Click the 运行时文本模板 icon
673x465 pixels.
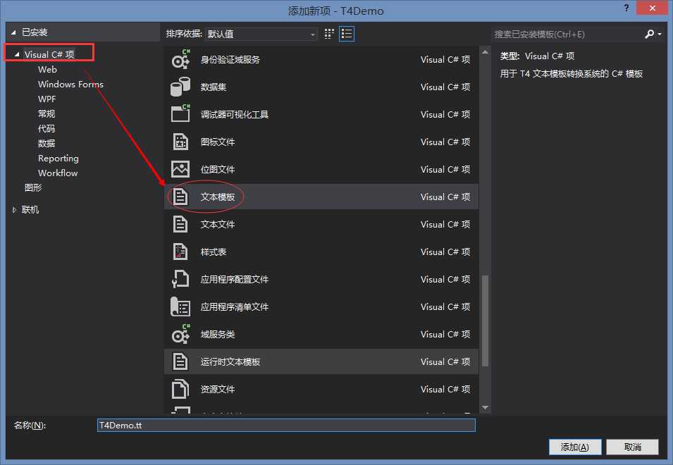point(180,361)
